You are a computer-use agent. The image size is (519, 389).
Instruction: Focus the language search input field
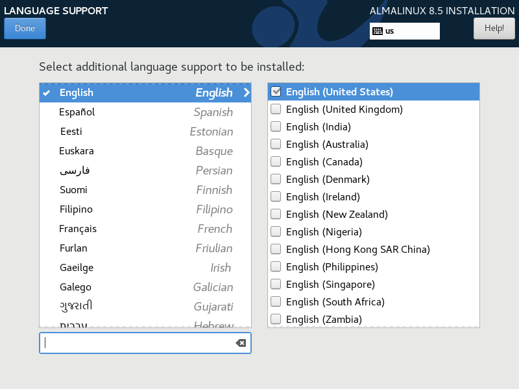coord(136,343)
